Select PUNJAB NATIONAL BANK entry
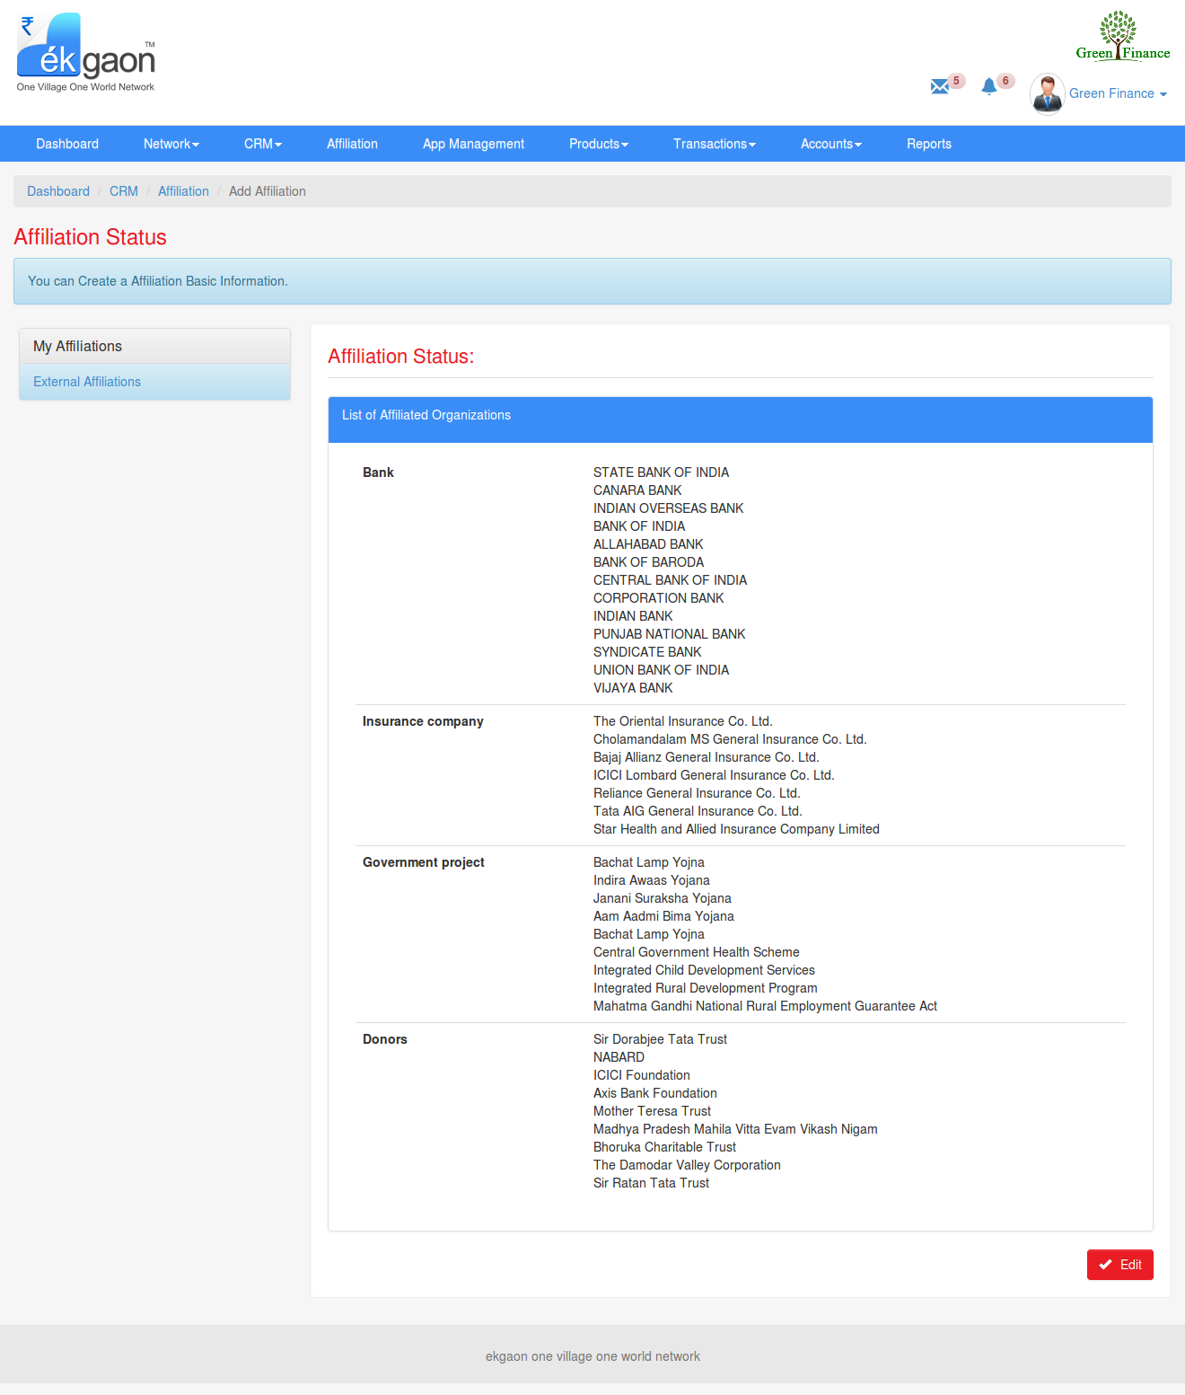Screen dimensions: 1185x1395 tap(669, 634)
